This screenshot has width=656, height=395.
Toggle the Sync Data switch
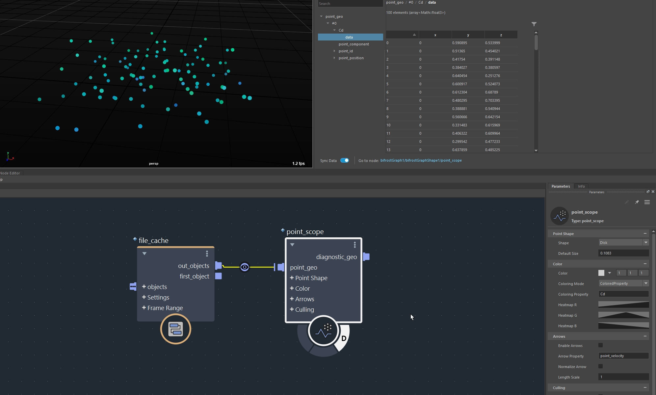pos(345,160)
